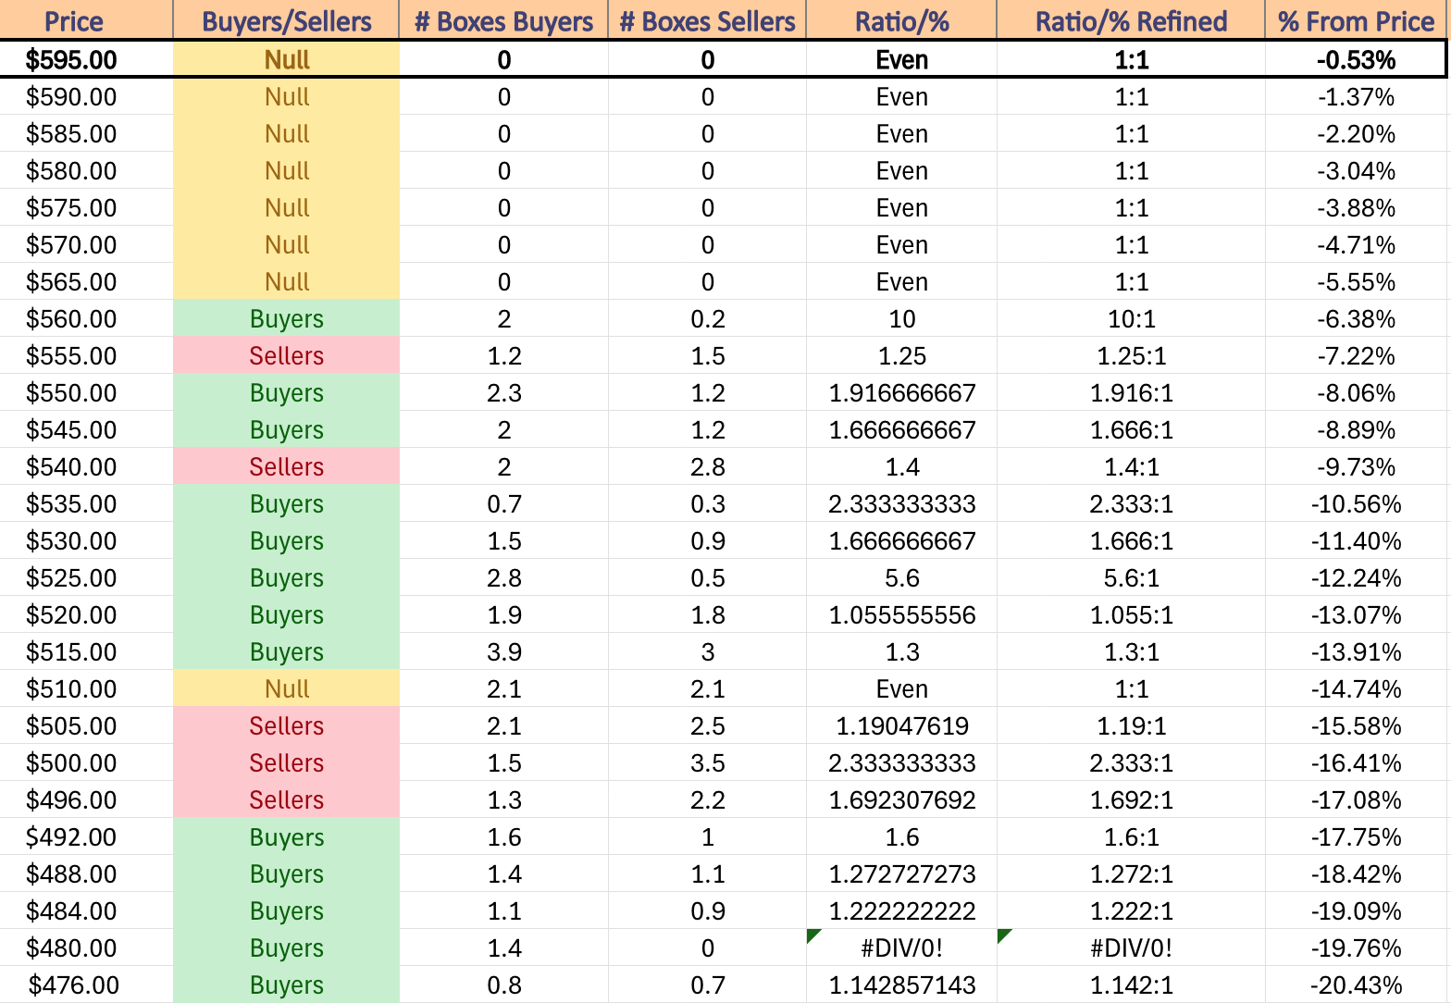Click the #DIV/0! cell under Ratio/%
Viewport: 1451px width, 1003px height.
click(901, 947)
